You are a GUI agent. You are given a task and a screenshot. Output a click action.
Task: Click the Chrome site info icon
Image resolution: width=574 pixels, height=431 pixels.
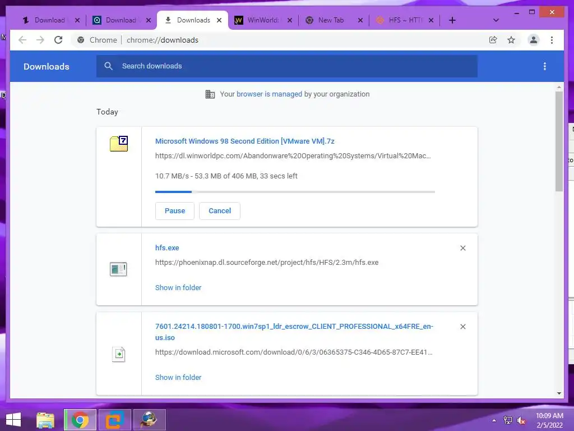(81, 40)
